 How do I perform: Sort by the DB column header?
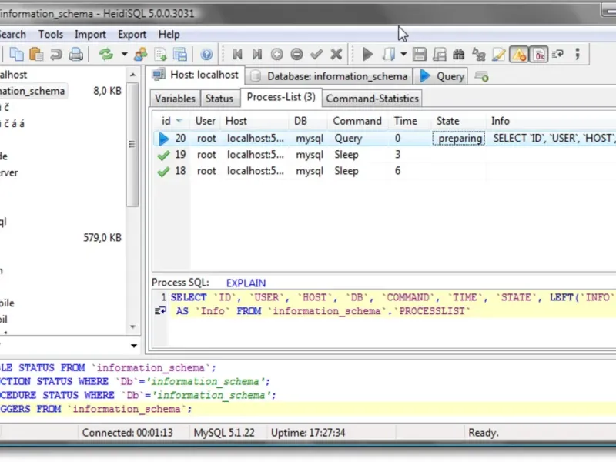(x=309, y=121)
